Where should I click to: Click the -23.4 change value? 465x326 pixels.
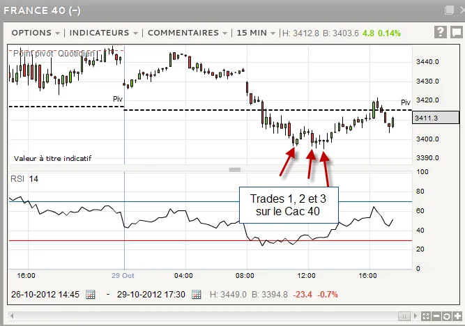[303, 295]
